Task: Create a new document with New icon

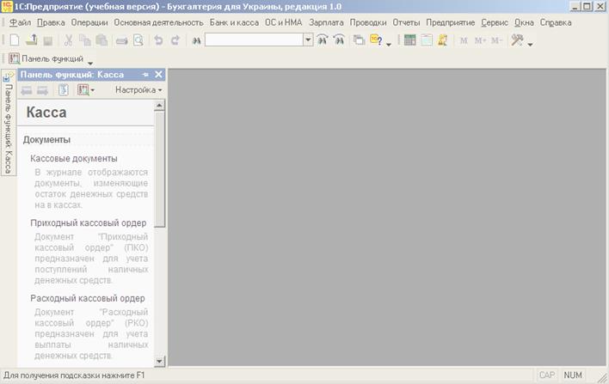Action: point(15,40)
